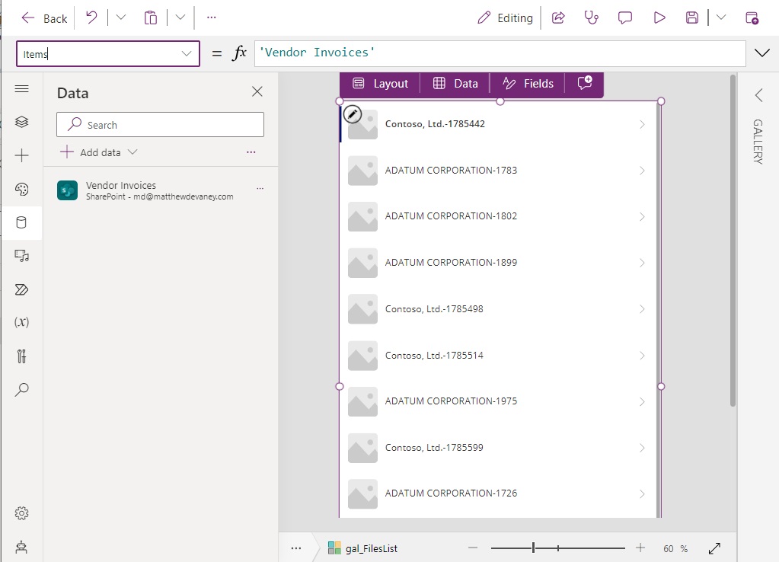Open the Variables (x) icon
Image resolution: width=779 pixels, height=562 pixels.
(x=21, y=322)
